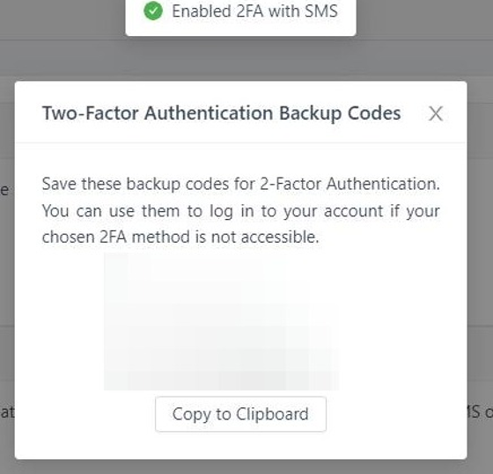The height and width of the screenshot is (474, 493).
Task: Click the '2-Factor Authentication' phrase in description
Action: [x=350, y=184]
